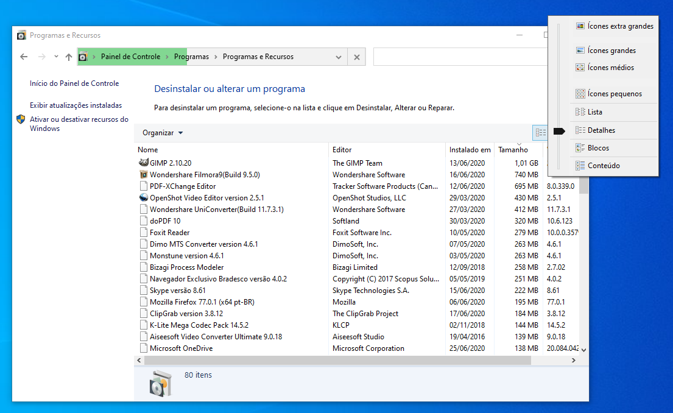
Task: Click the Programs and Features icon in status pane
Action: tap(161, 383)
